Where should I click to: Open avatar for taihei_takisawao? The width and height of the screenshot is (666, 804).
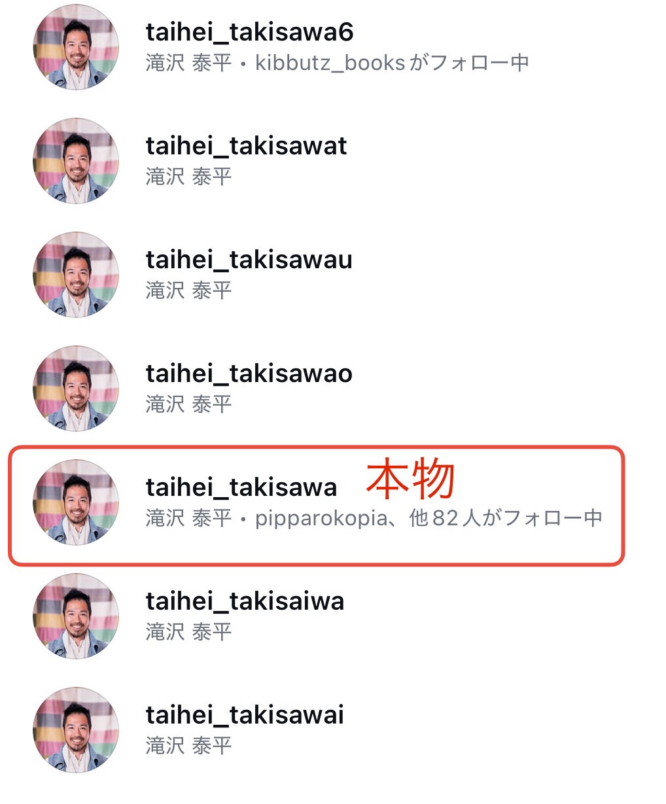point(76,389)
